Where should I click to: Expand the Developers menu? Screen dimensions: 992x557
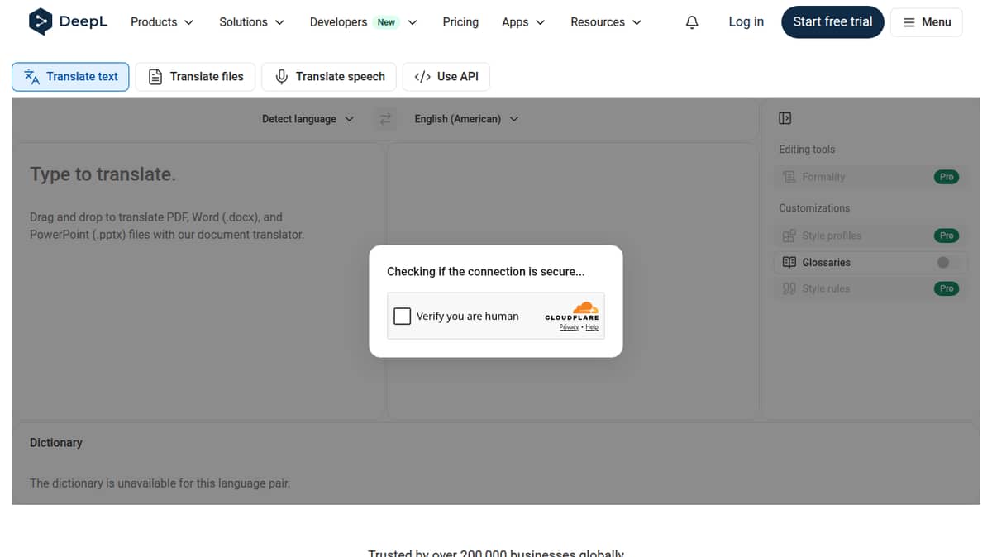[x=364, y=22]
